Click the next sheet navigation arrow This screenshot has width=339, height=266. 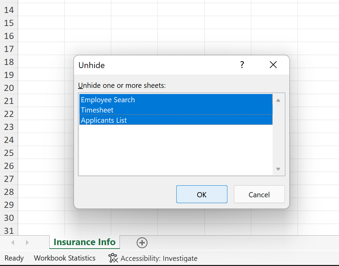point(27,242)
